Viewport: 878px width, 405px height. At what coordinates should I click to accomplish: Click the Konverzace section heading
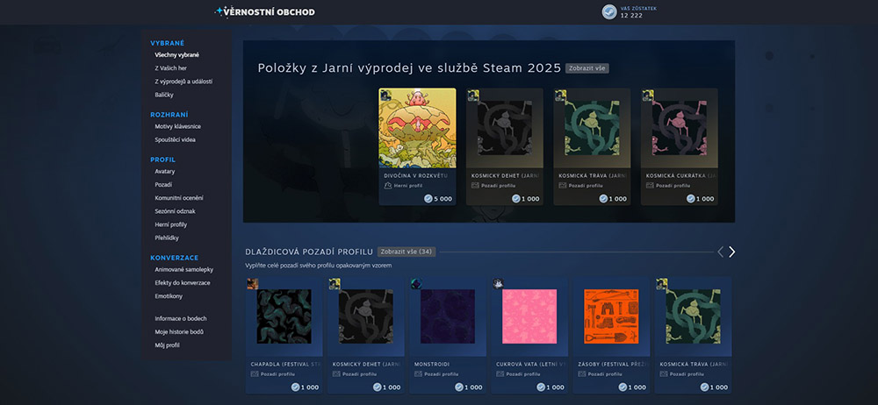(174, 258)
